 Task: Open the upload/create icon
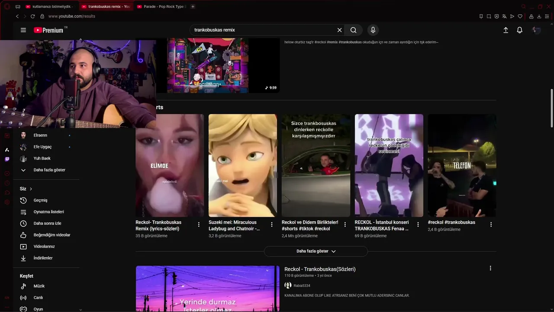506,30
